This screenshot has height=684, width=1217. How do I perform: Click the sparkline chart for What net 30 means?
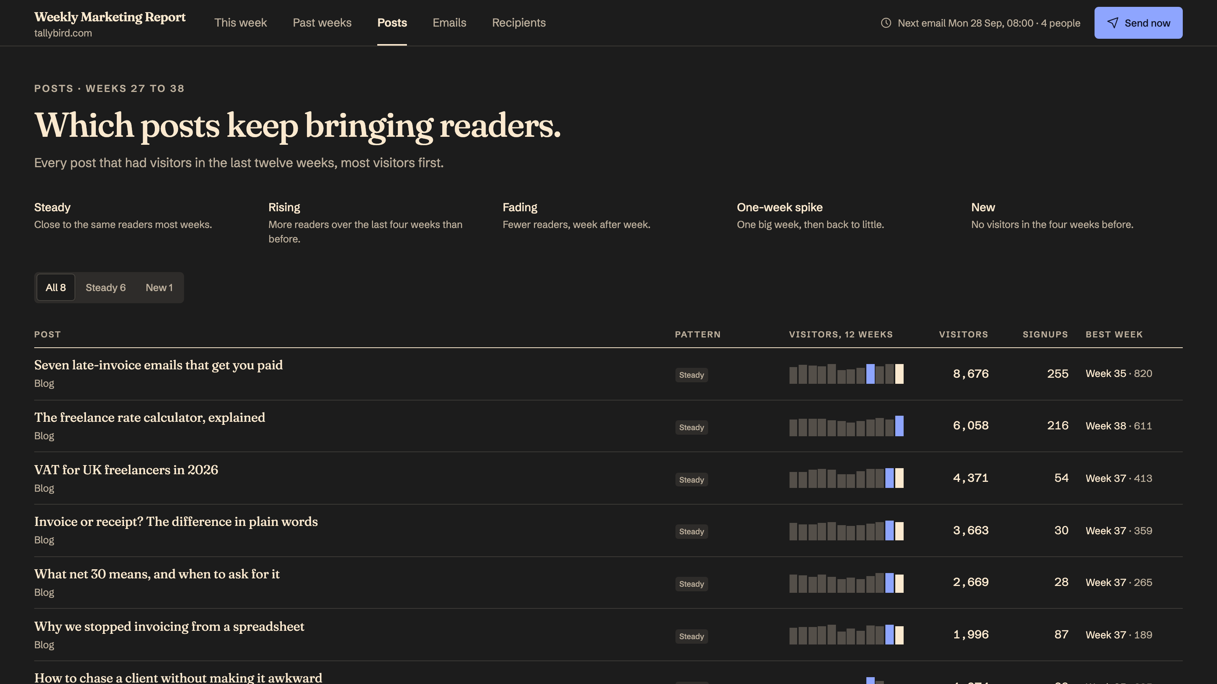(846, 583)
